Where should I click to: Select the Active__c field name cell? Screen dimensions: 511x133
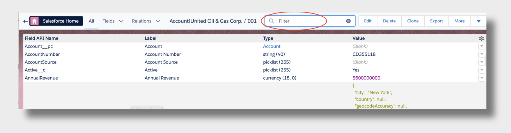[x=35, y=70]
